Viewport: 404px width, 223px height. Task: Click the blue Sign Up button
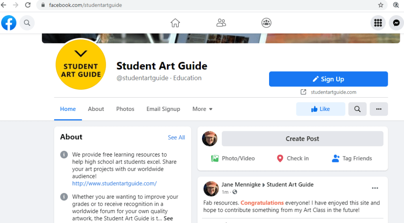pos(328,79)
